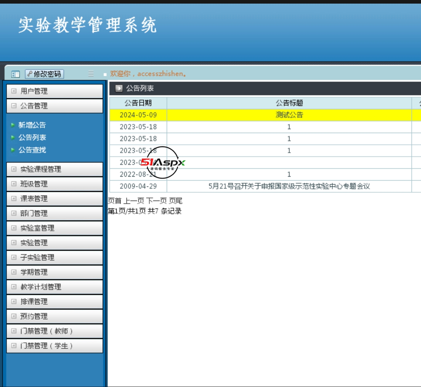
Task: Open the 公告查找 link
Action: point(32,150)
